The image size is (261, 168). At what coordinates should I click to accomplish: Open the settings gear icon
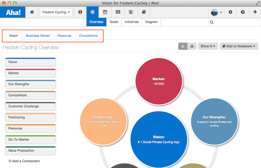pos(230,12)
